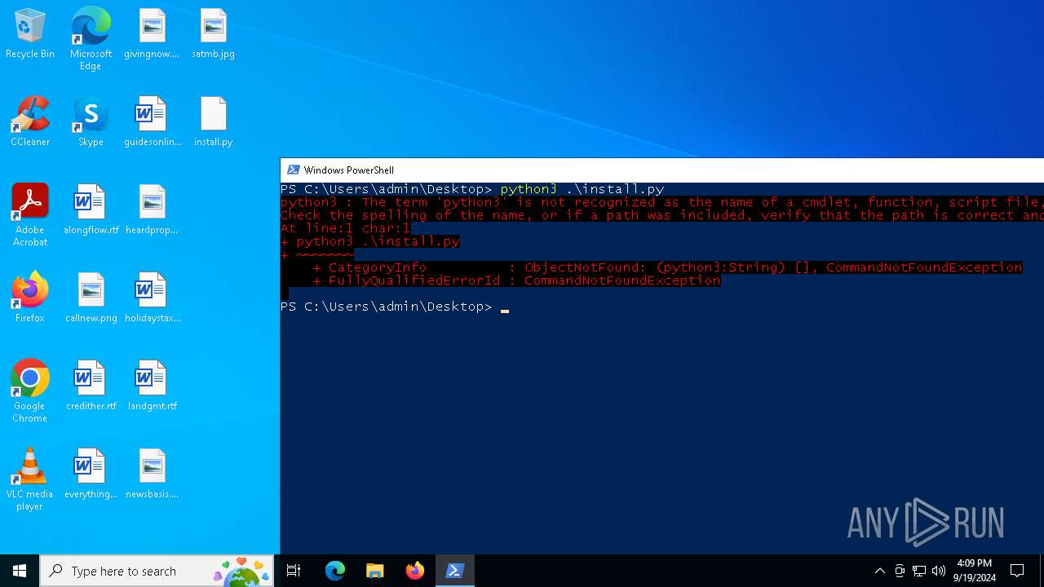Launch Firefox from desktop shortcut
This screenshot has height=587, width=1044.
(x=30, y=298)
